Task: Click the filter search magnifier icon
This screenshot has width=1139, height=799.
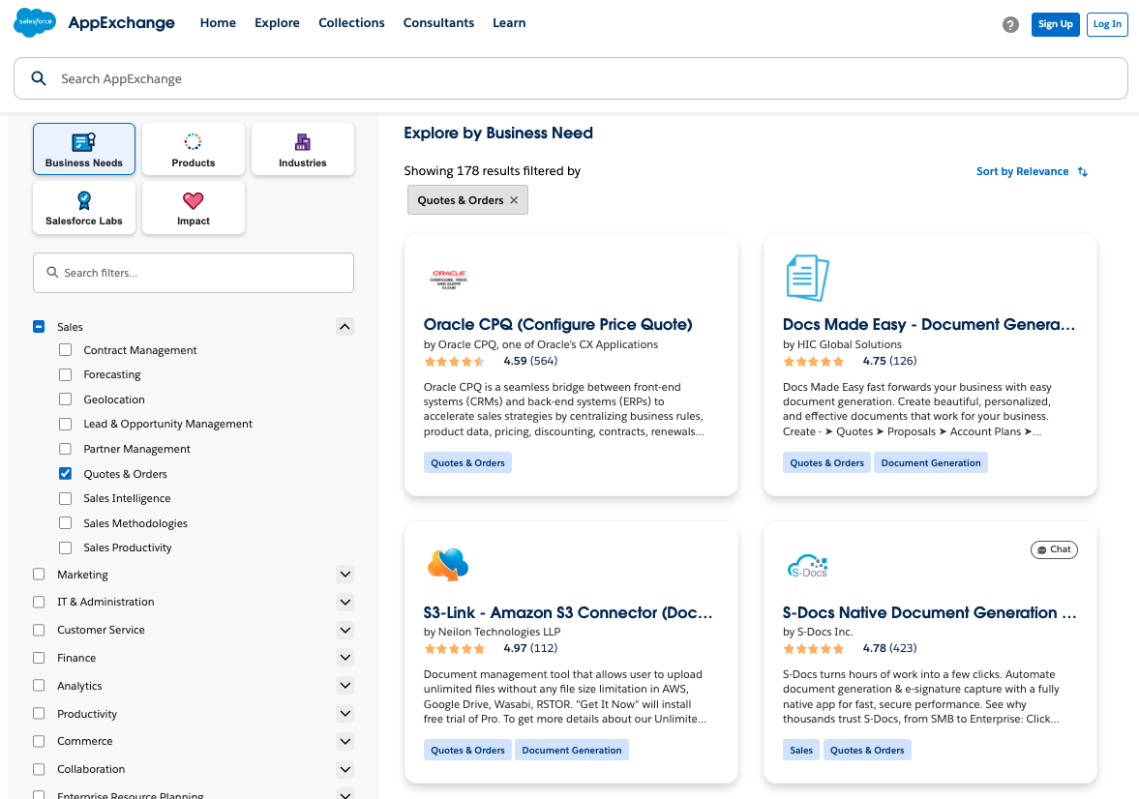Action: [52, 273]
